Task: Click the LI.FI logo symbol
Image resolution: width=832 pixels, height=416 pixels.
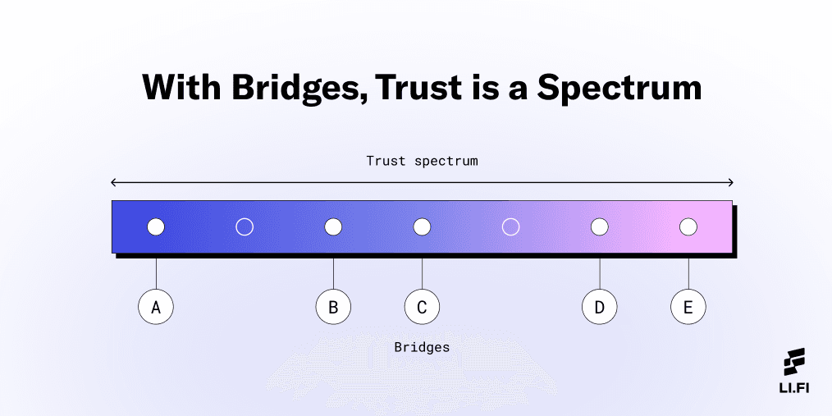Action: click(794, 362)
